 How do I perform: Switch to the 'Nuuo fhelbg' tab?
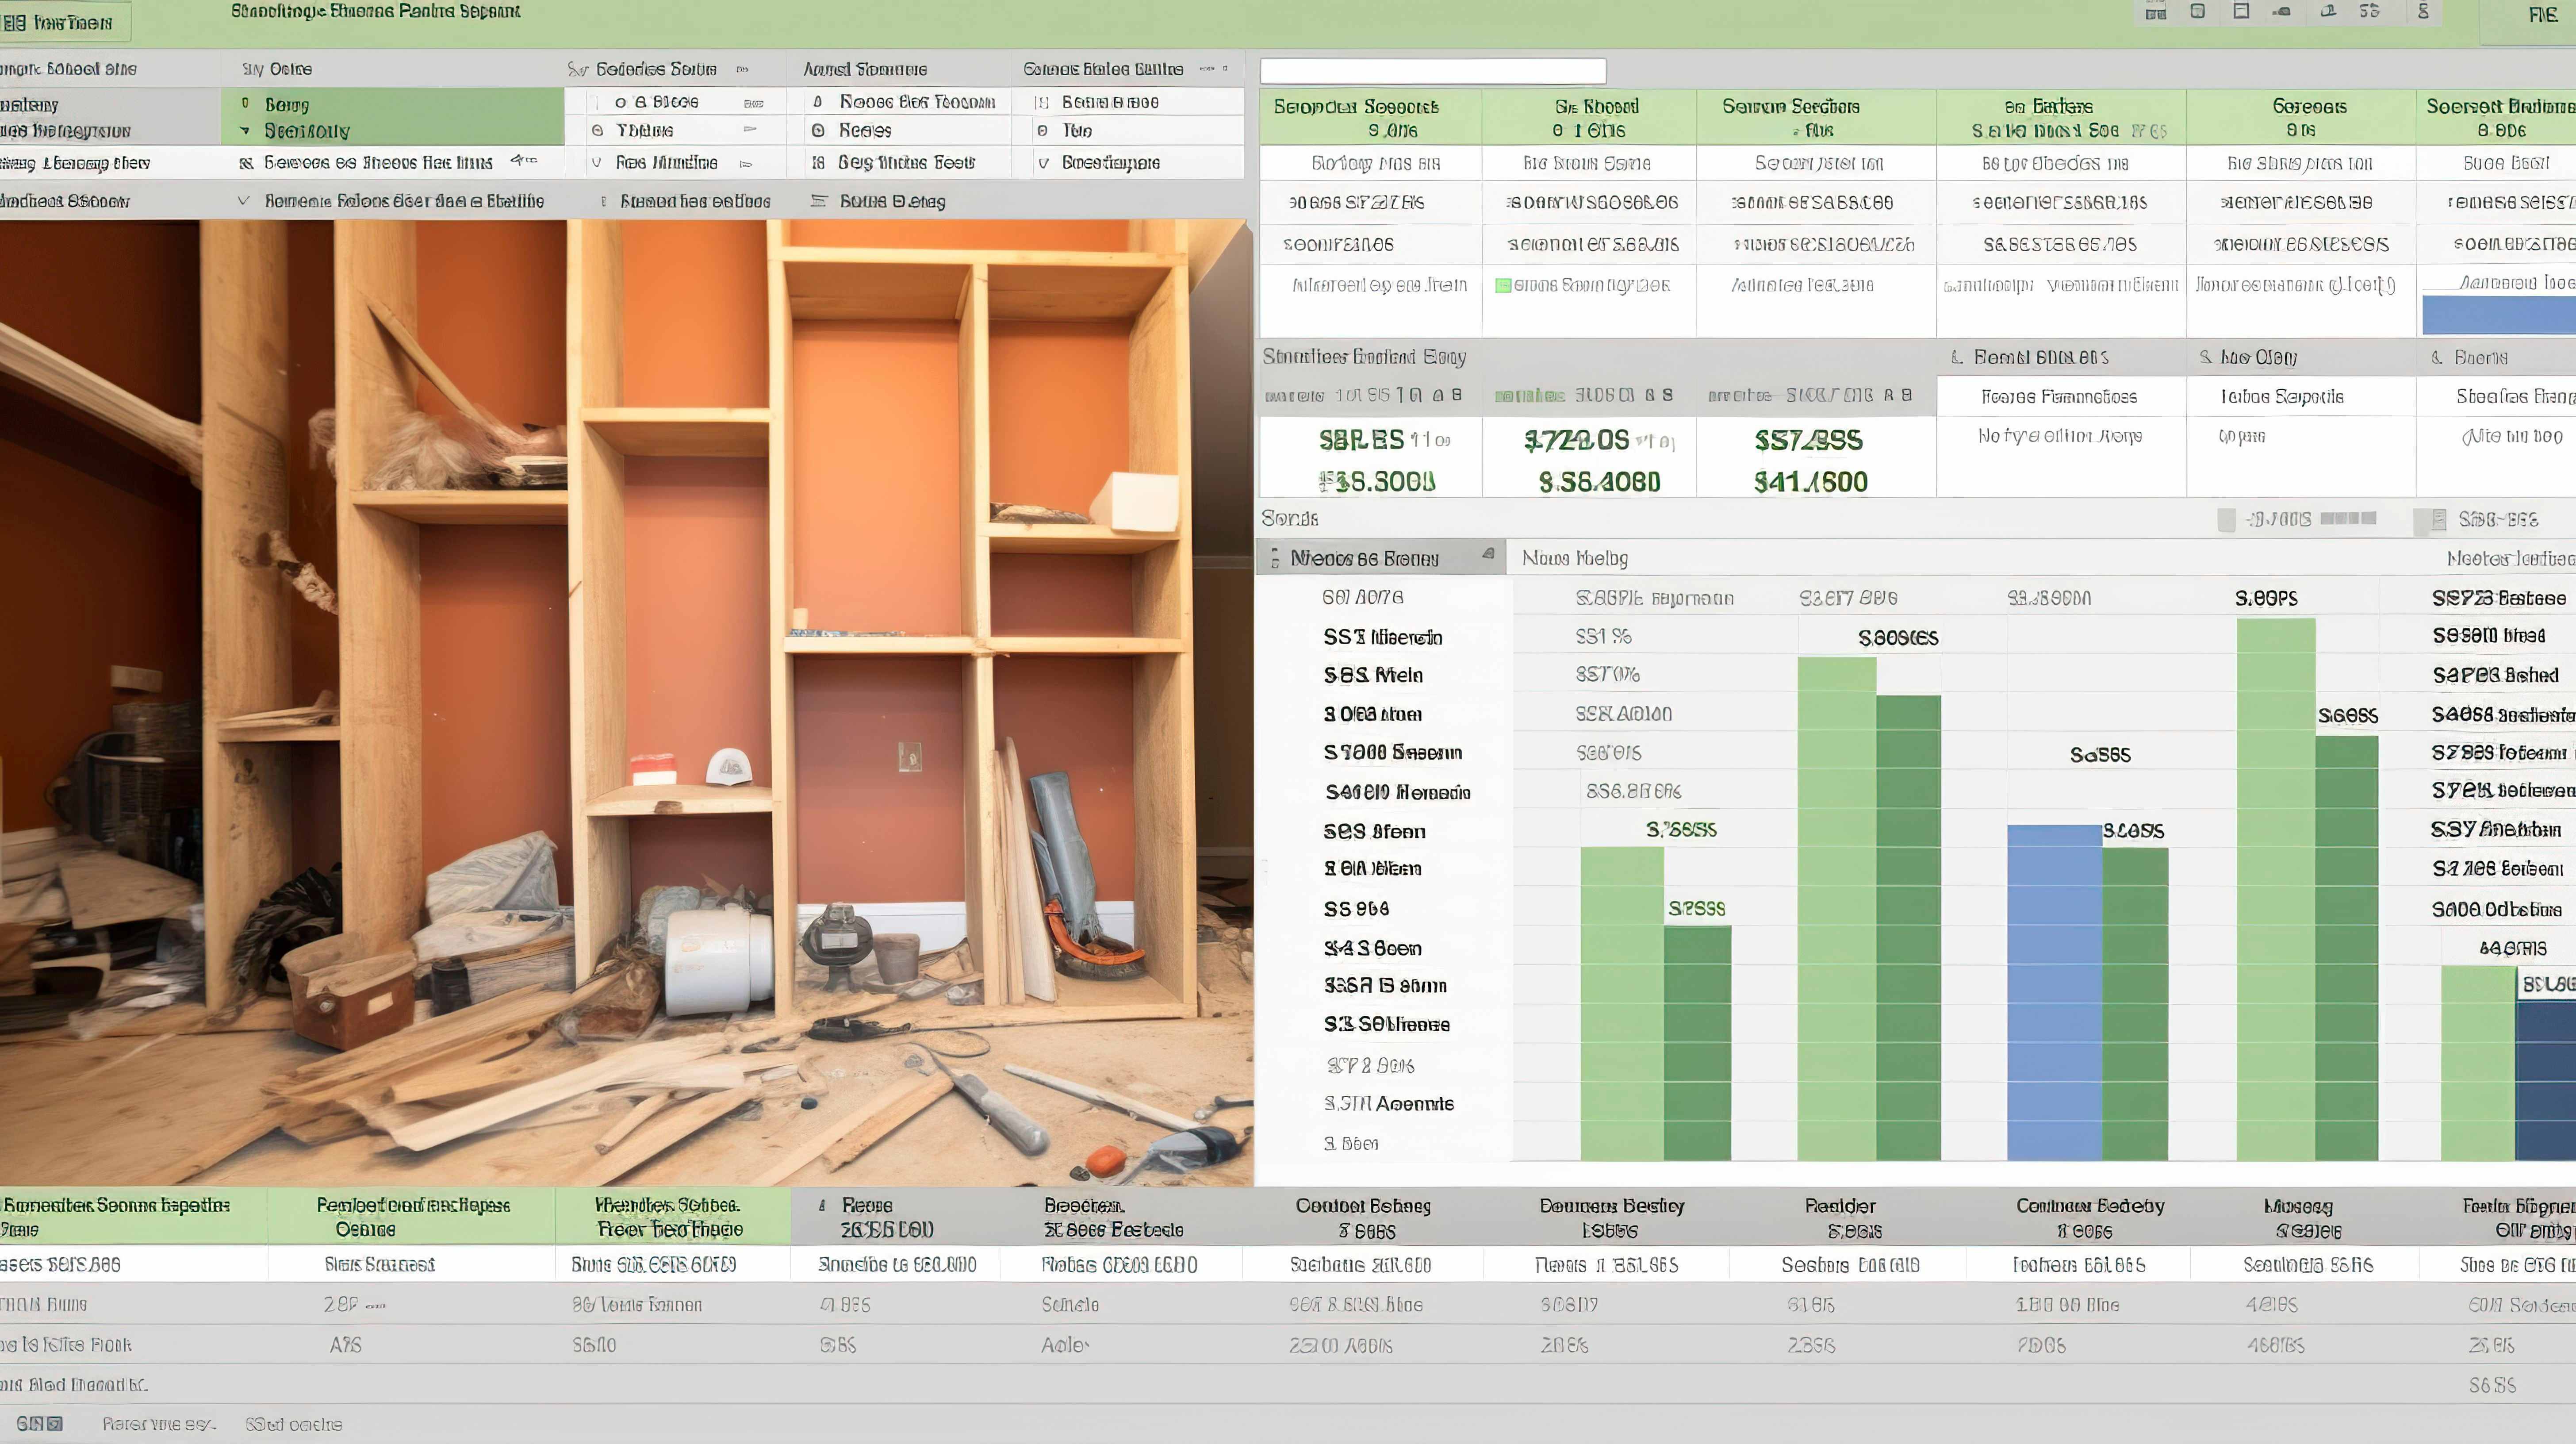[x=1575, y=558]
